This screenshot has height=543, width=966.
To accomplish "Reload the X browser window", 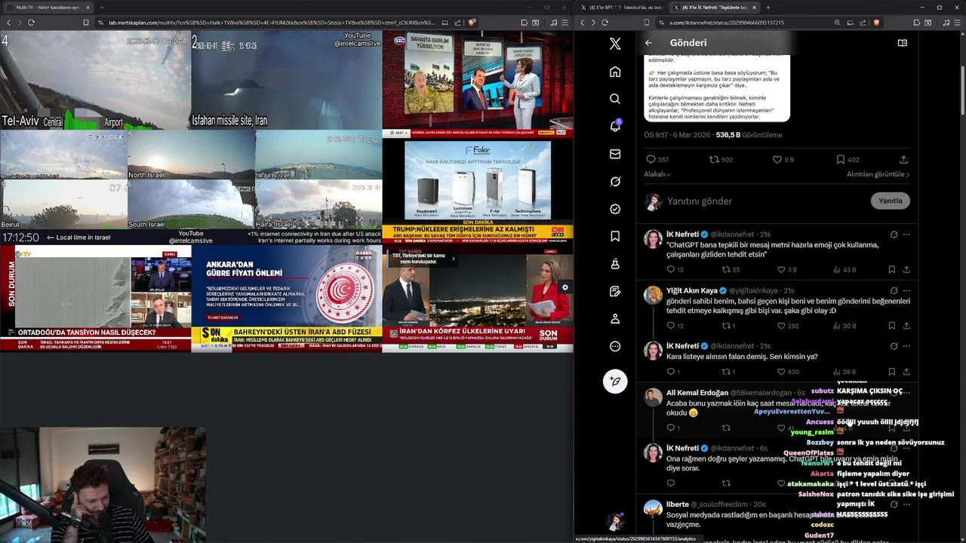I will [605, 23].
